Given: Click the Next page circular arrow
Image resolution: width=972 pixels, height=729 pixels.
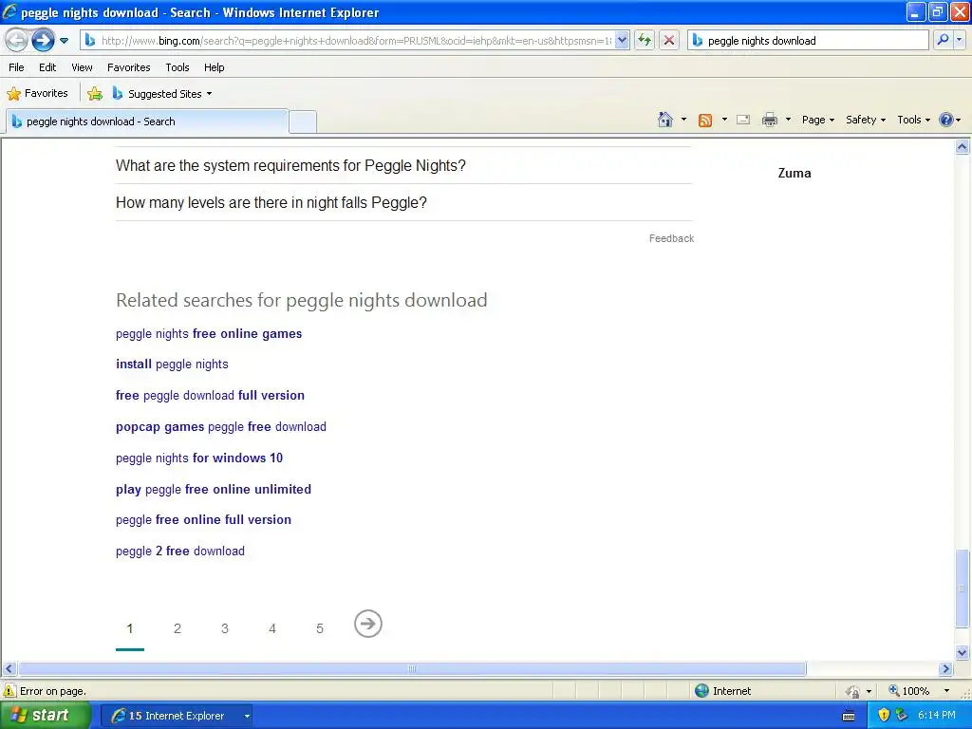Looking at the screenshot, I should coord(368,624).
